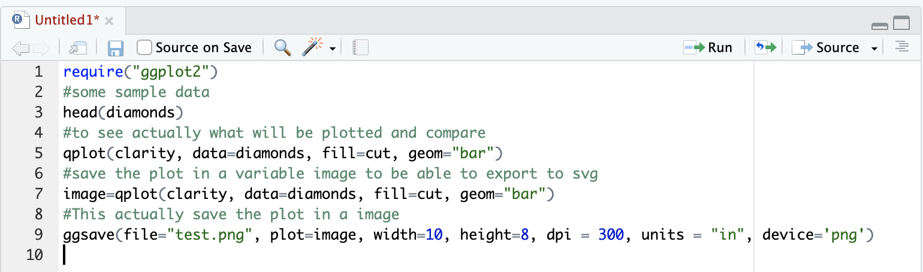Click the code tools magic wand icon

click(x=313, y=47)
